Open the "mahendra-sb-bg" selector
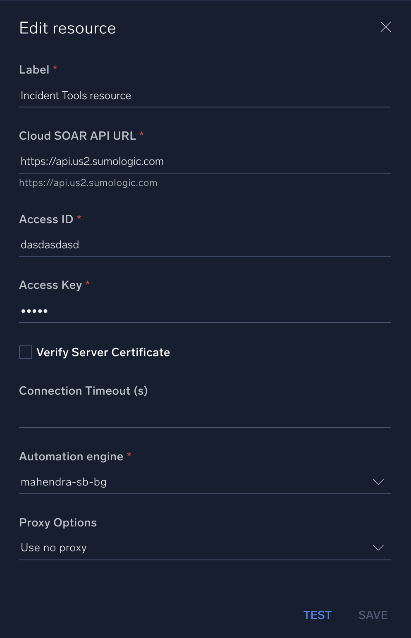The height and width of the screenshot is (638, 411). 205,482
